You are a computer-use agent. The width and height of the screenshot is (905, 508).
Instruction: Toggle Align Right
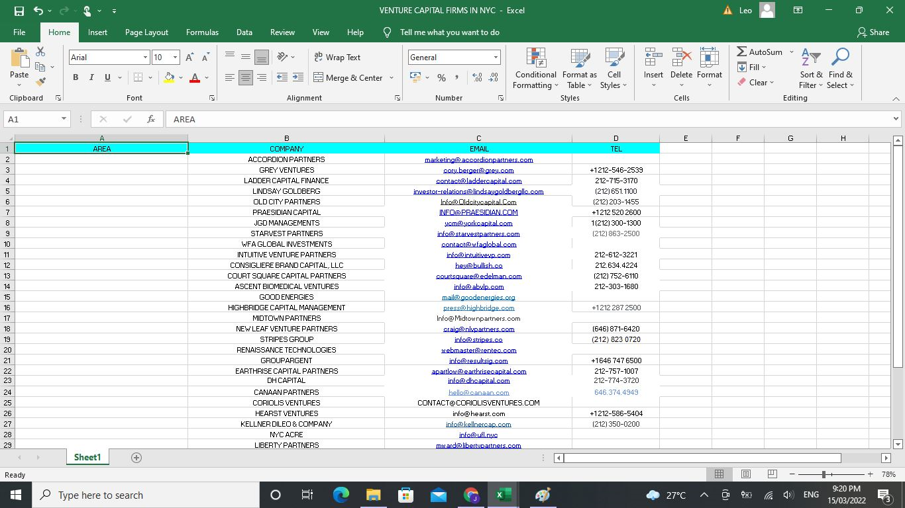262,77
